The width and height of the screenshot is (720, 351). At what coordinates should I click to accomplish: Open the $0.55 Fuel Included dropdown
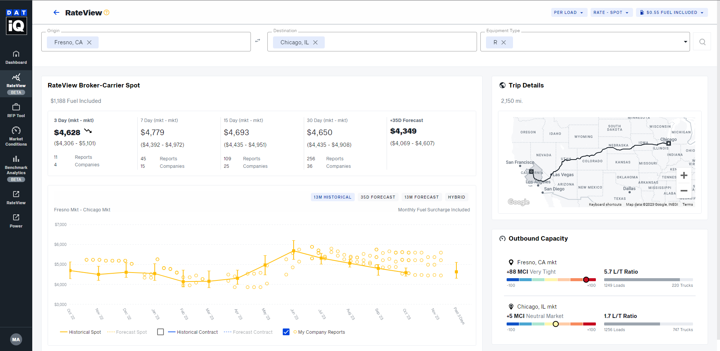[x=672, y=12]
